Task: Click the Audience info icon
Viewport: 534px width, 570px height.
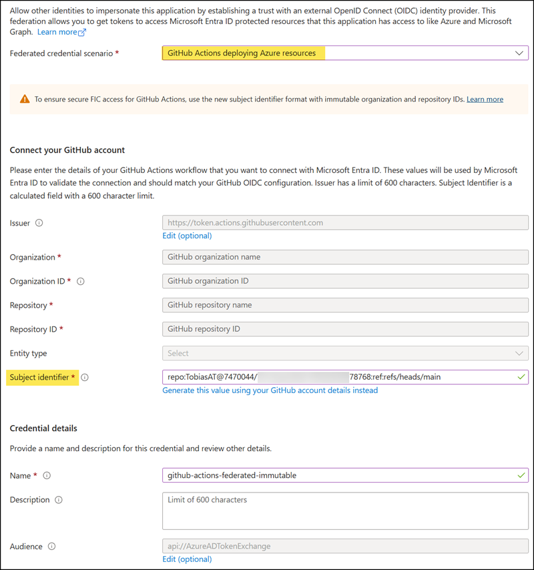Action: 51,547
